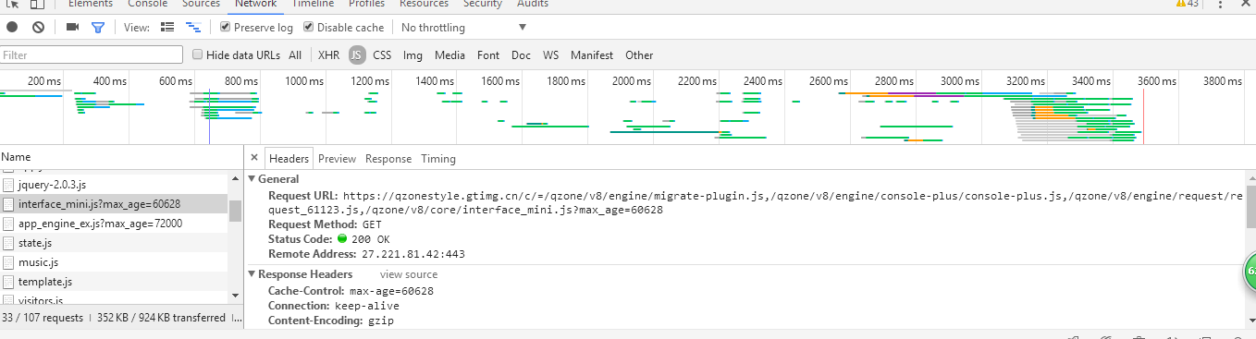Filter requests by XHR
1256x339 pixels.
(328, 55)
